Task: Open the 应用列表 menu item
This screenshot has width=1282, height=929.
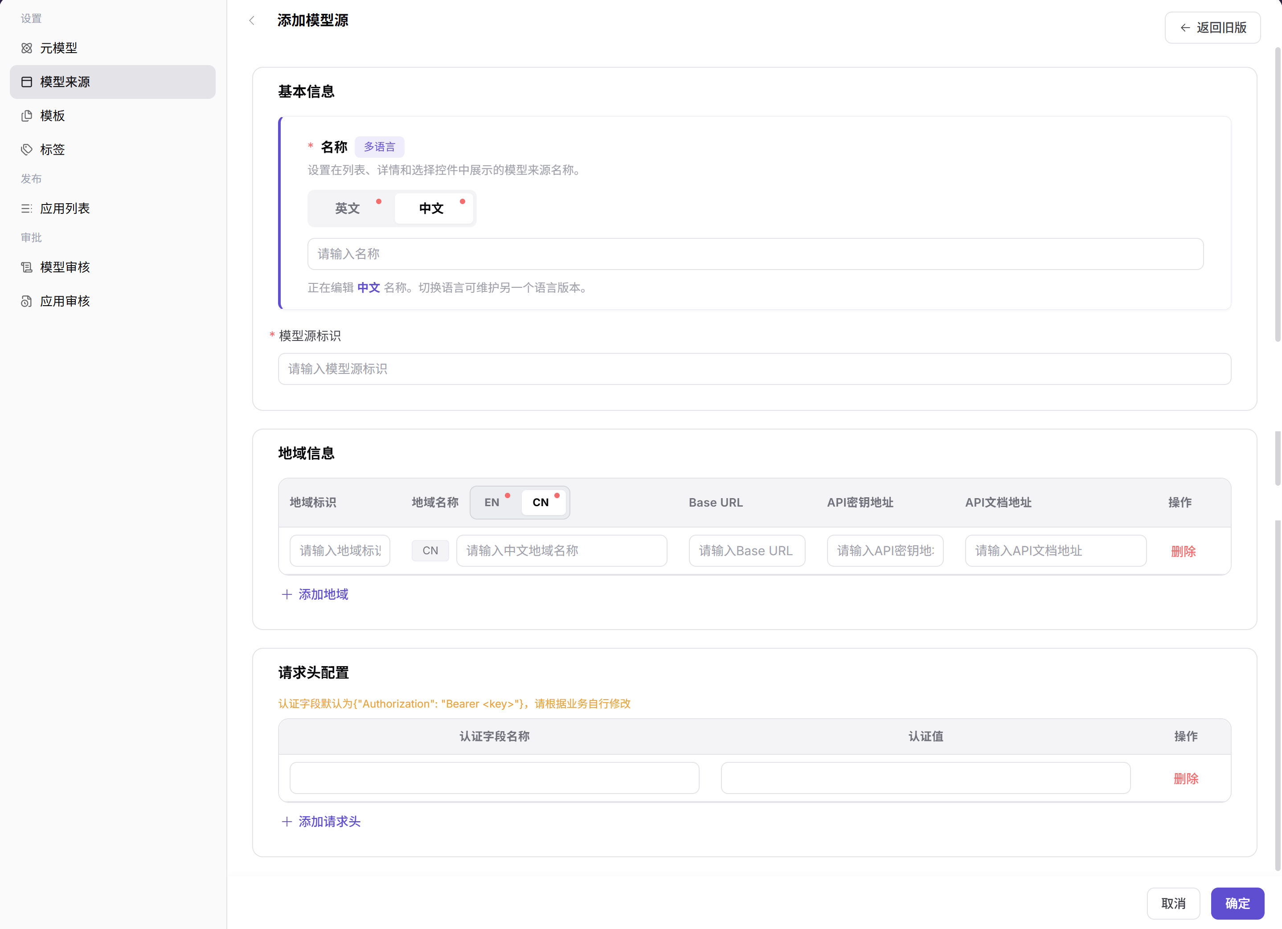Action: 112,209
